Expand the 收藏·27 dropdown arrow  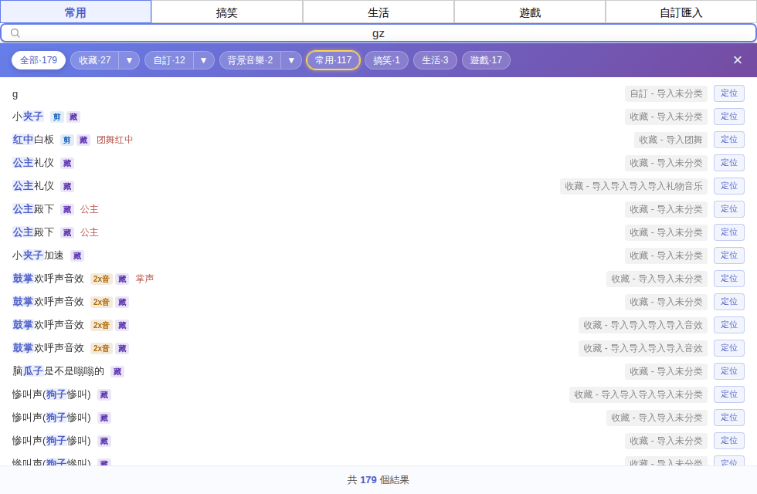pos(130,60)
